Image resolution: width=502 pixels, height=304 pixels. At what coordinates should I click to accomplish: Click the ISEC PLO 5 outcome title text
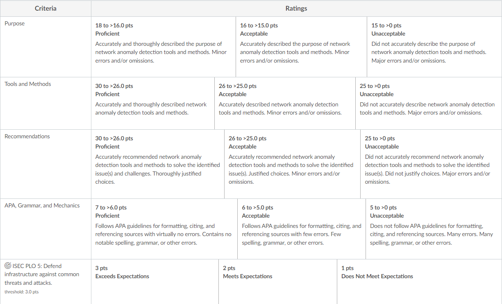tap(42, 274)
